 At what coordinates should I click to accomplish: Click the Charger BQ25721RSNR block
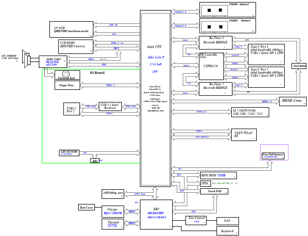pos(112,212)
